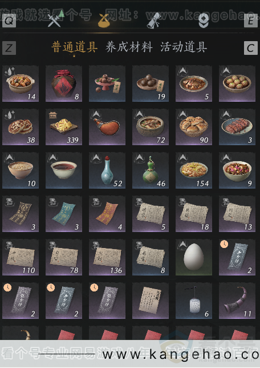Open the crossed swords equipment category

54,21
